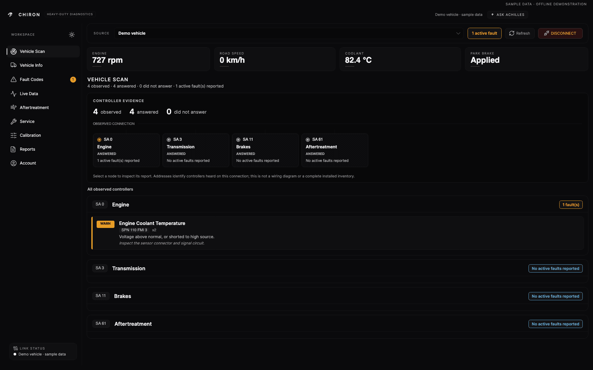Screen dimensions: 593x370
Task: Open the Engine Coolant Temperature warning entry
Action: pyautogui.click(x=338, y=233)
